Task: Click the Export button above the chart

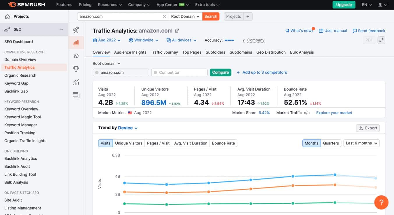Action: 368,128
